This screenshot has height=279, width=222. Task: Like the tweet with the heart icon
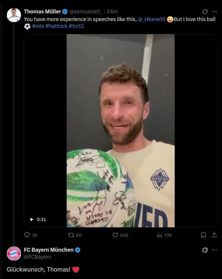pyautogui.click(x=115, y=235)
